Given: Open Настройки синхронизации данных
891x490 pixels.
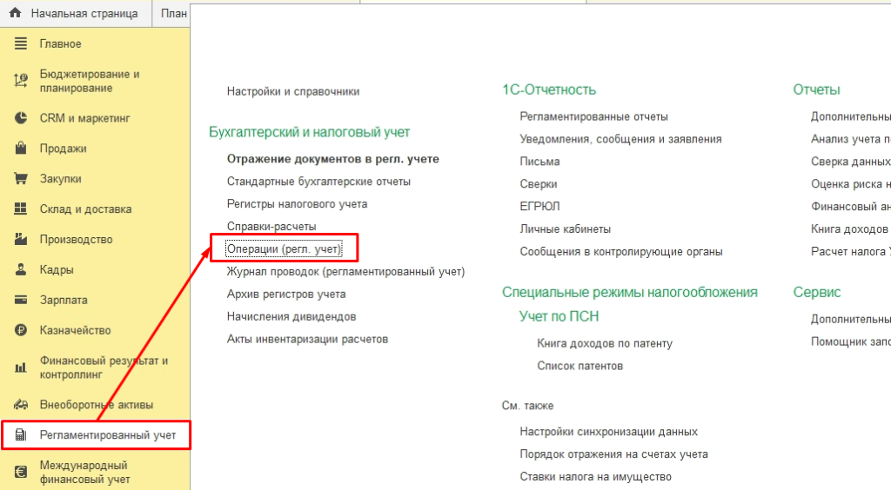Looking at the screenshot, I should (608, 432).
